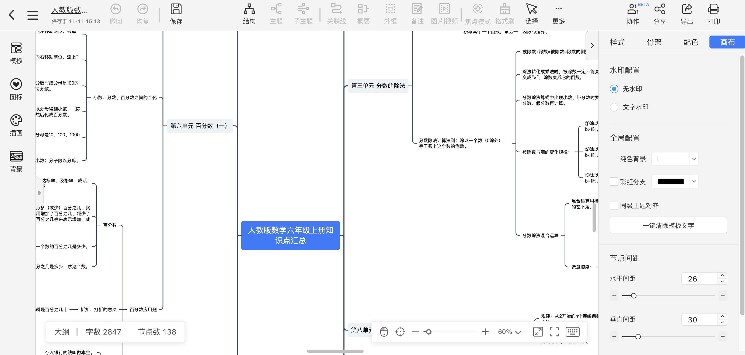The image size is (745, 355).
Task: Open the 纯色背景 color dropdown
Action: [x=694, y=159]
